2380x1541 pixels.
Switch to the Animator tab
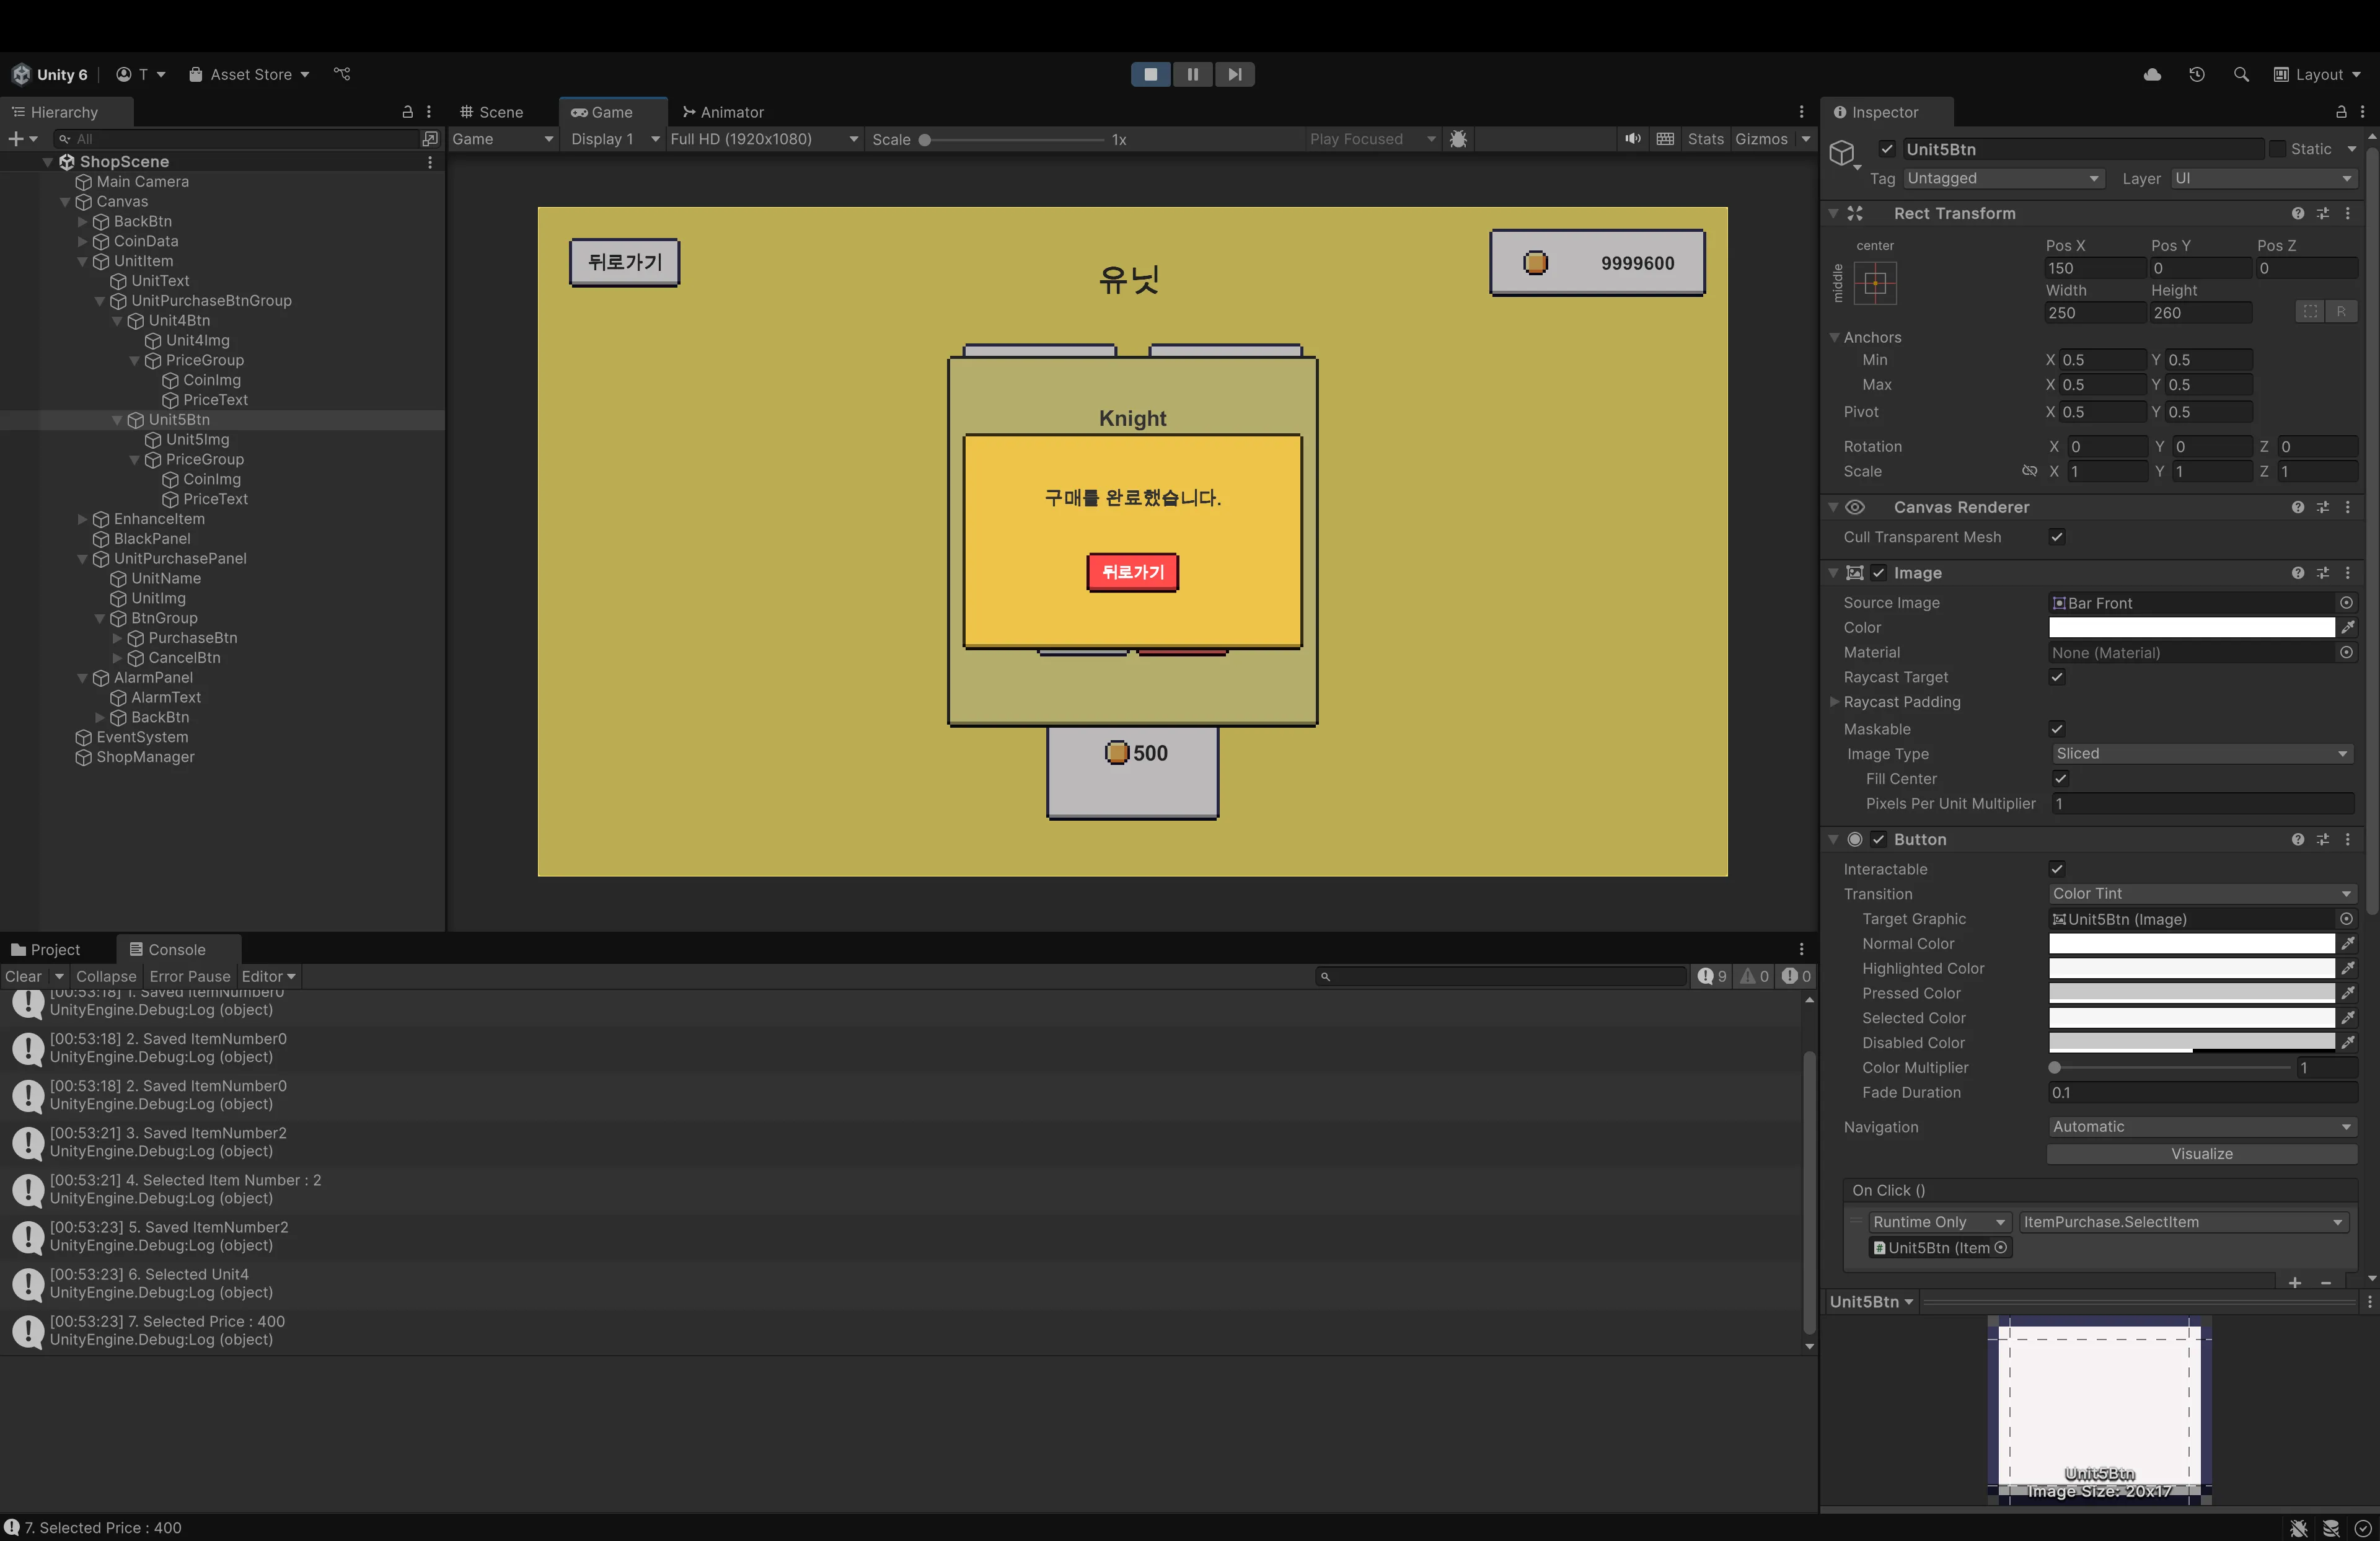click(723, 112)
